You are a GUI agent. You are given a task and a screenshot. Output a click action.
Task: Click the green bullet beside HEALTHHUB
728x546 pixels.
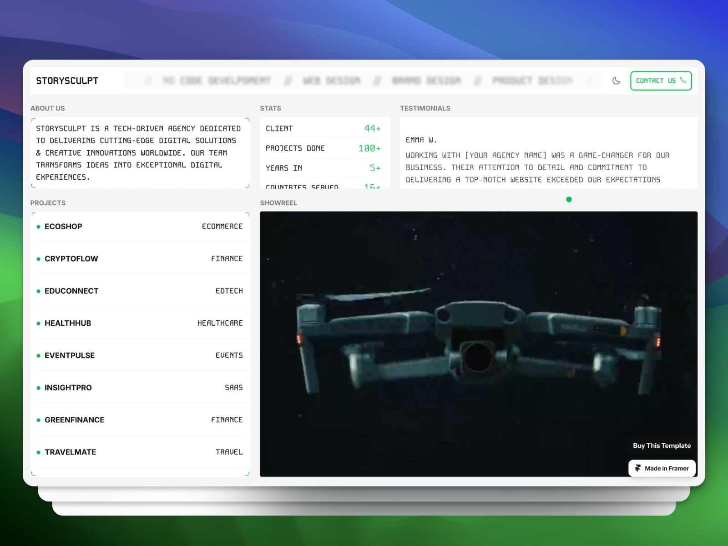[x=38, y=323]
